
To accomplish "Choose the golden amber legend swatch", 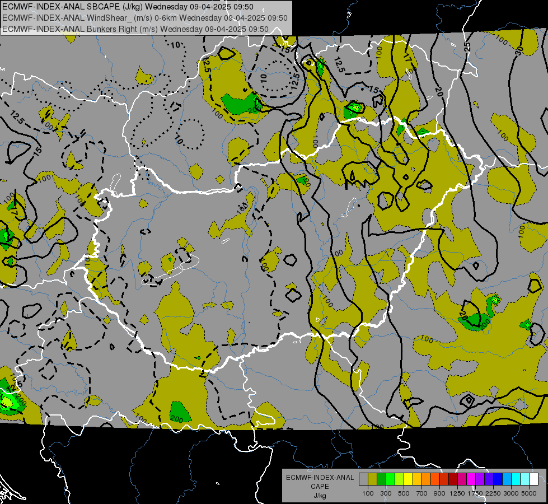I will 417,479.
